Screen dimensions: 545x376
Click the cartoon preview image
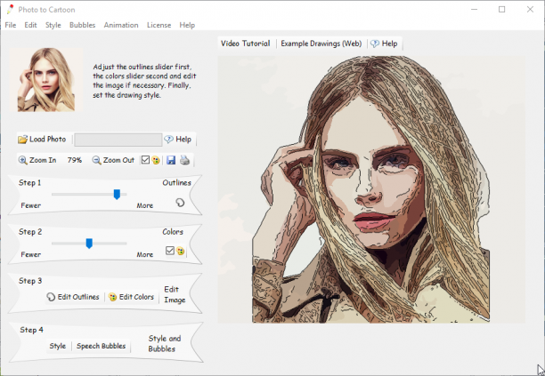(370, 189)
